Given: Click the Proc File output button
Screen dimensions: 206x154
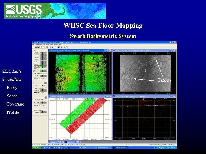Looking at the screenshot, I should [37, 90].
